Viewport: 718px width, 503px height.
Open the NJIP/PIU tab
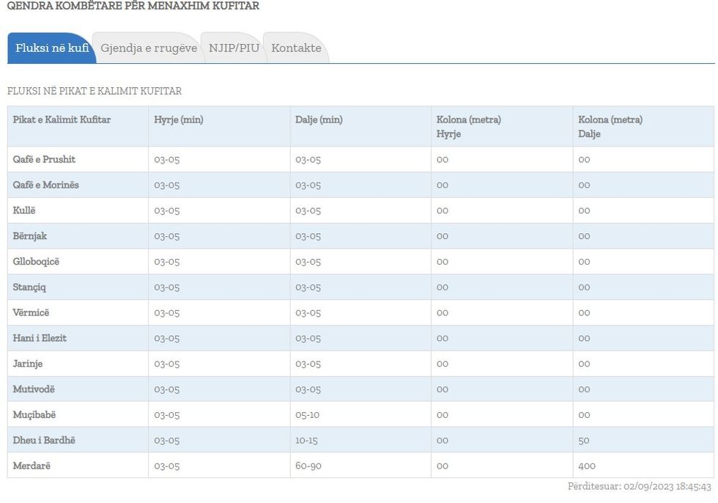tap(233, 48)
